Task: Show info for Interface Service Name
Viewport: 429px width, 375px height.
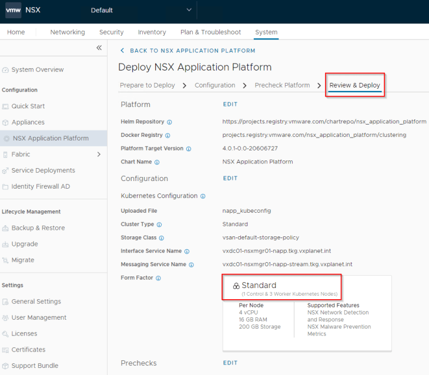Action: click(x=187, y=252)
